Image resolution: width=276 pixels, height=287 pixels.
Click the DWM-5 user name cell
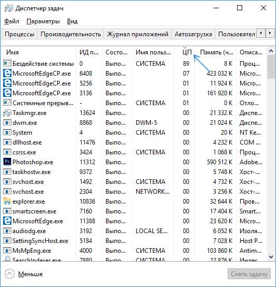[146, 123]
